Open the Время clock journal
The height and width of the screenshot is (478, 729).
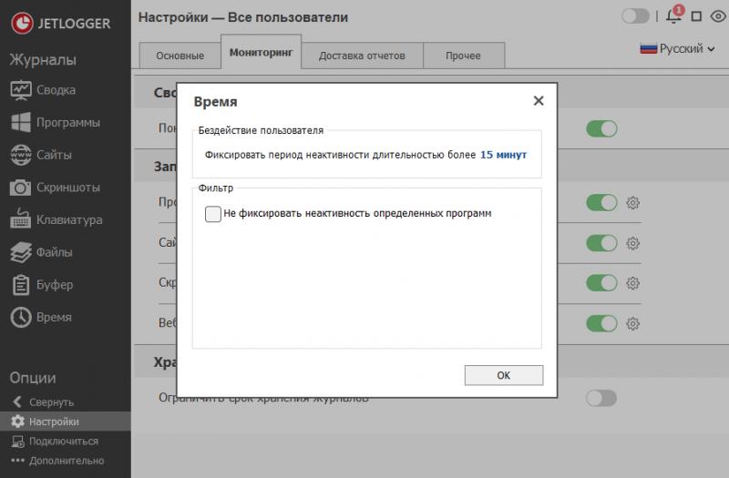coord(41,317)
